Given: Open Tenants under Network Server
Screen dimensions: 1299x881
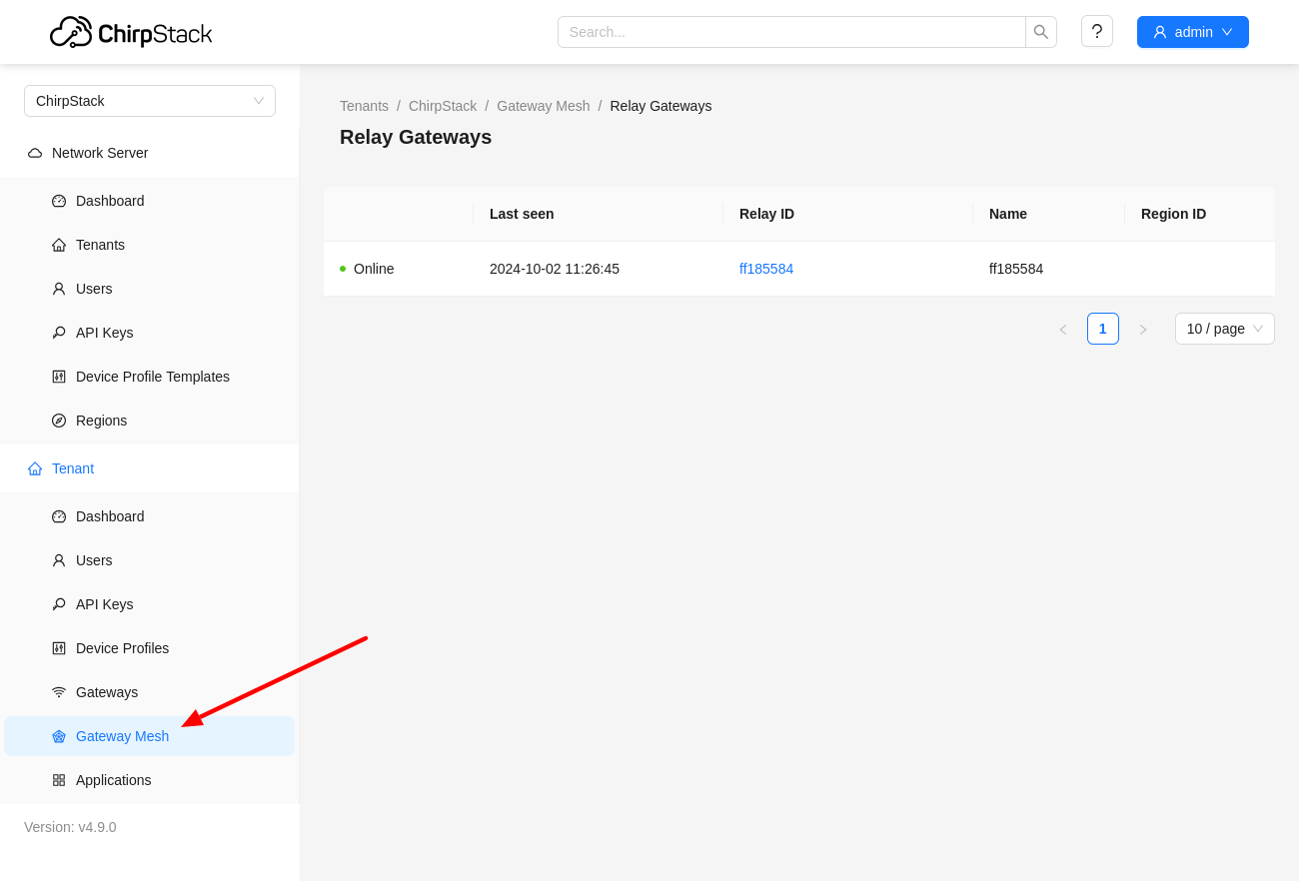Looking at the screenshot, I should (100, 245).
